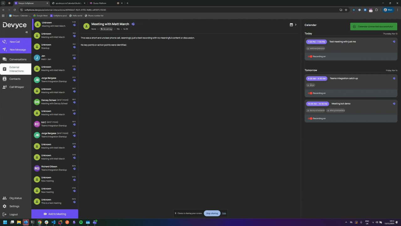
Task: Go to Contacts in the sidebar
Action: [16, 79]
